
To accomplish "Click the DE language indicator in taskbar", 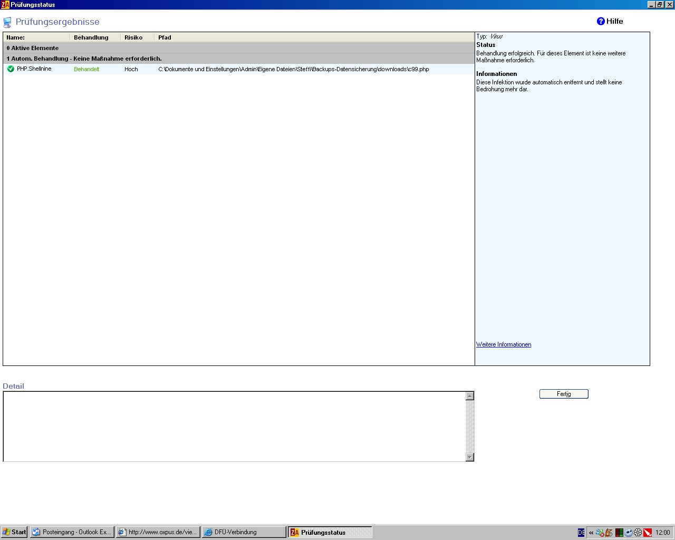I will point(581,533).
